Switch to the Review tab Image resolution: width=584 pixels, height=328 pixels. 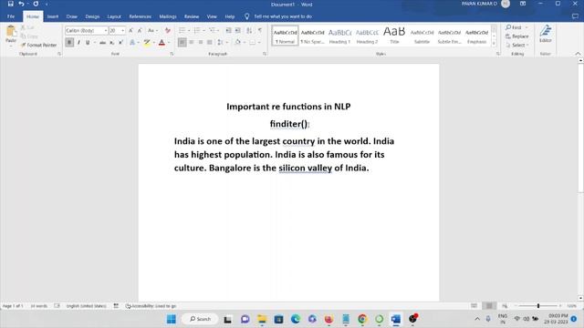[x=192, y=16]
